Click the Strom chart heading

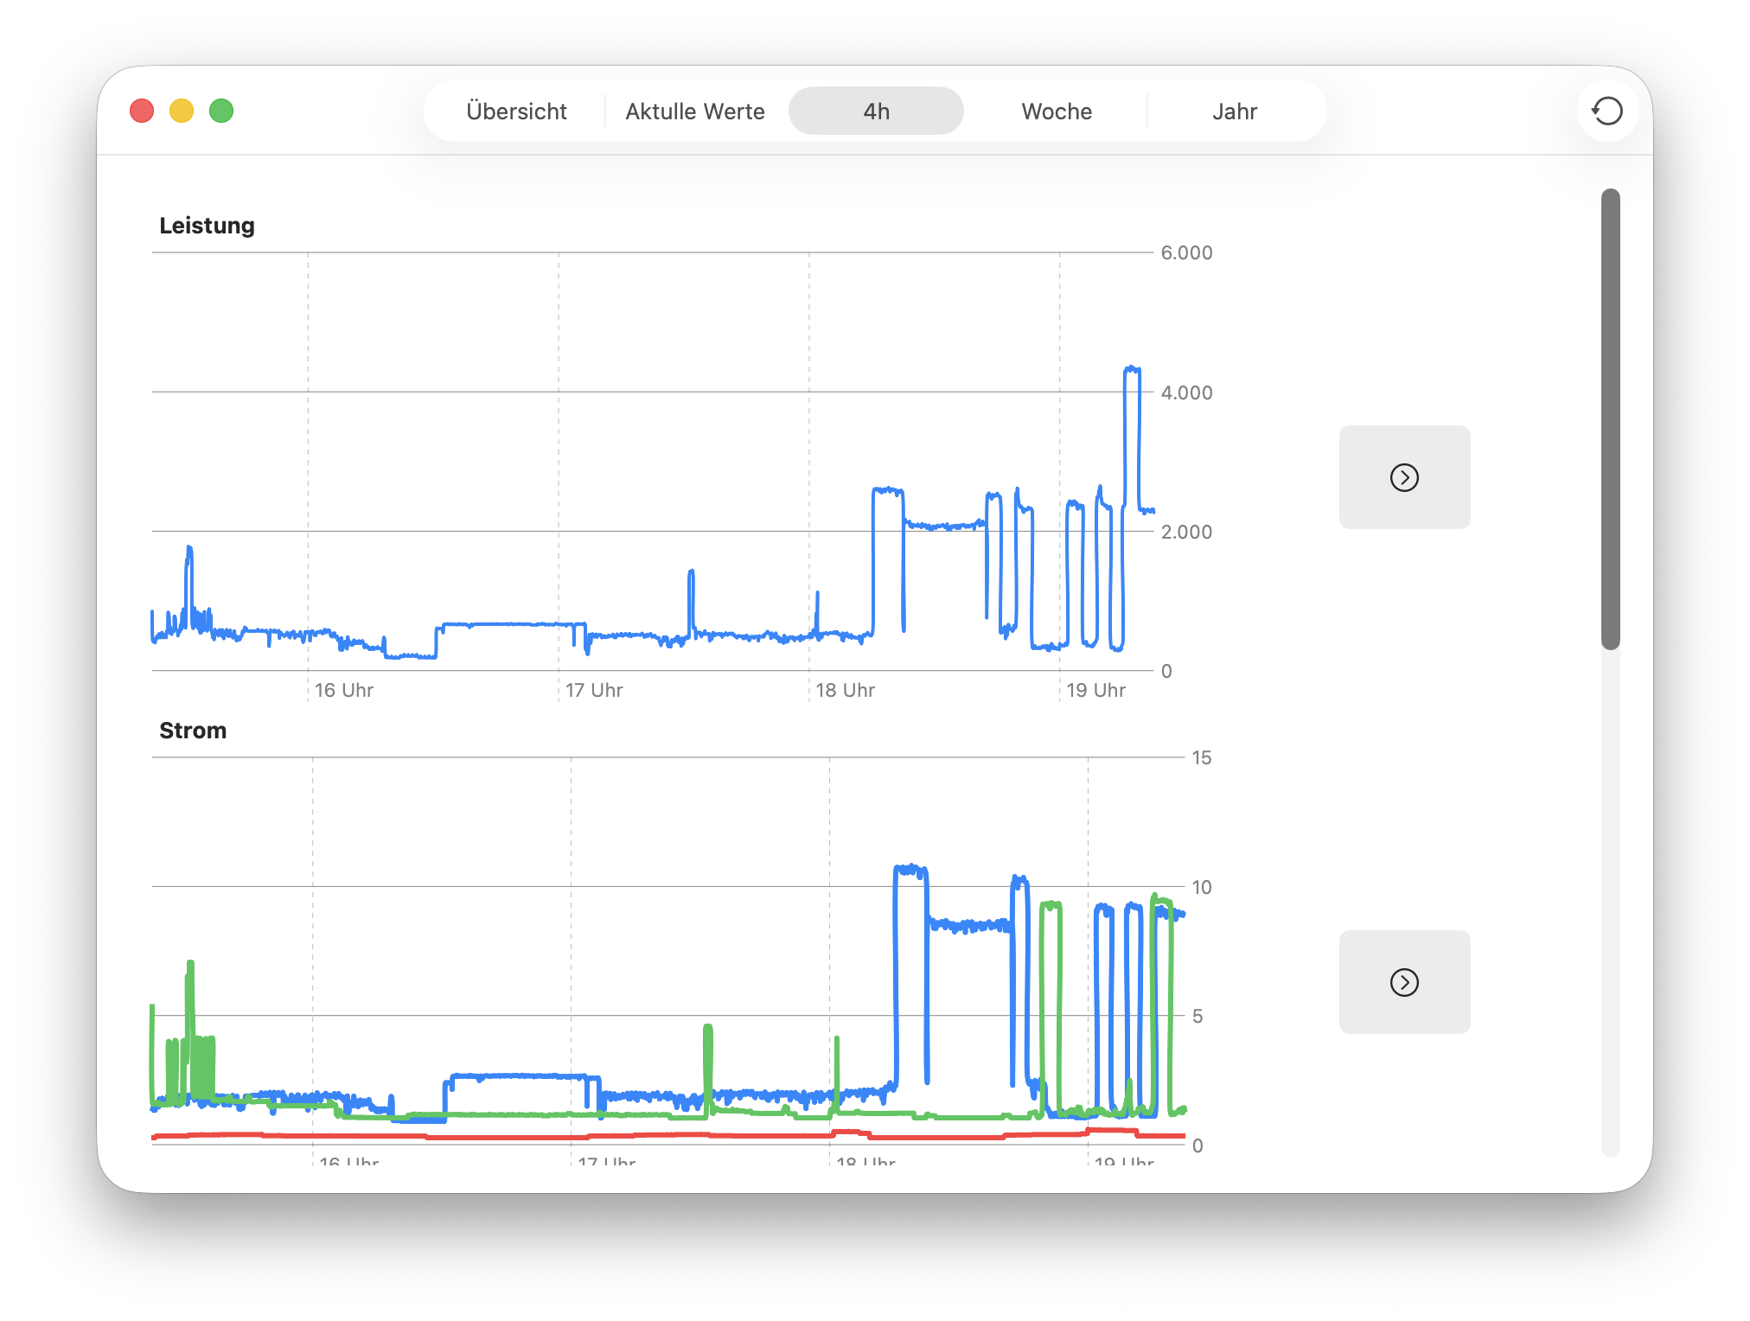(x=193, y=731)
